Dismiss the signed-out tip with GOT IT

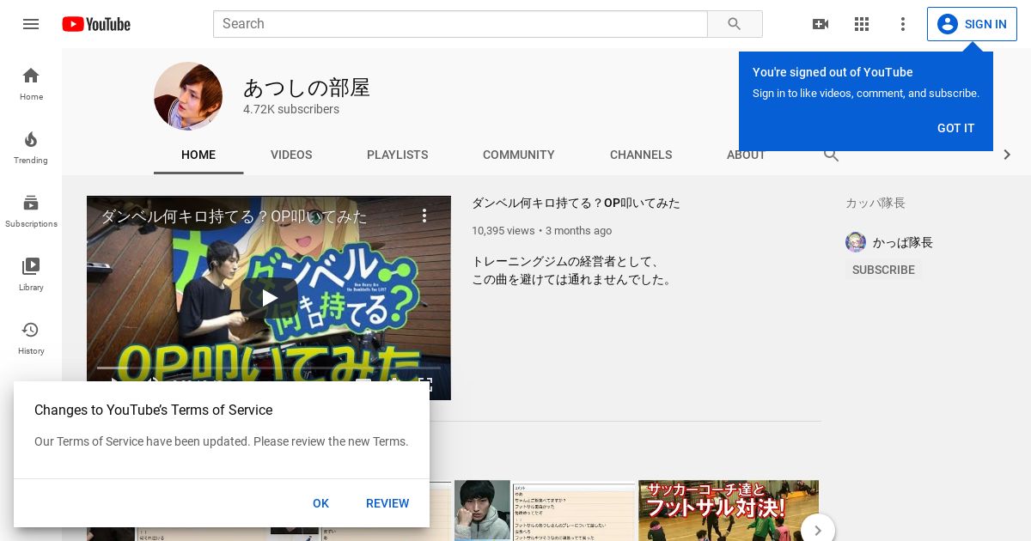coord(955,128)
